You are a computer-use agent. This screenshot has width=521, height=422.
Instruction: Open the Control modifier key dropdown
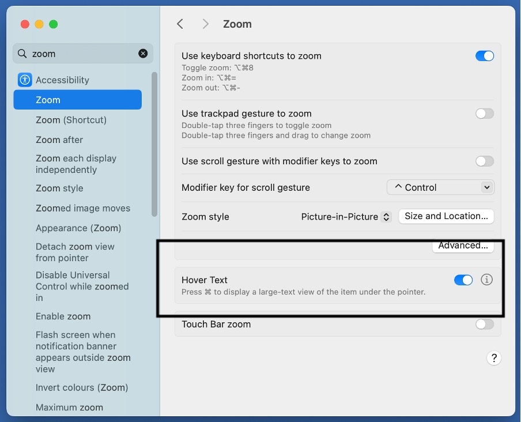coord(440,187)
